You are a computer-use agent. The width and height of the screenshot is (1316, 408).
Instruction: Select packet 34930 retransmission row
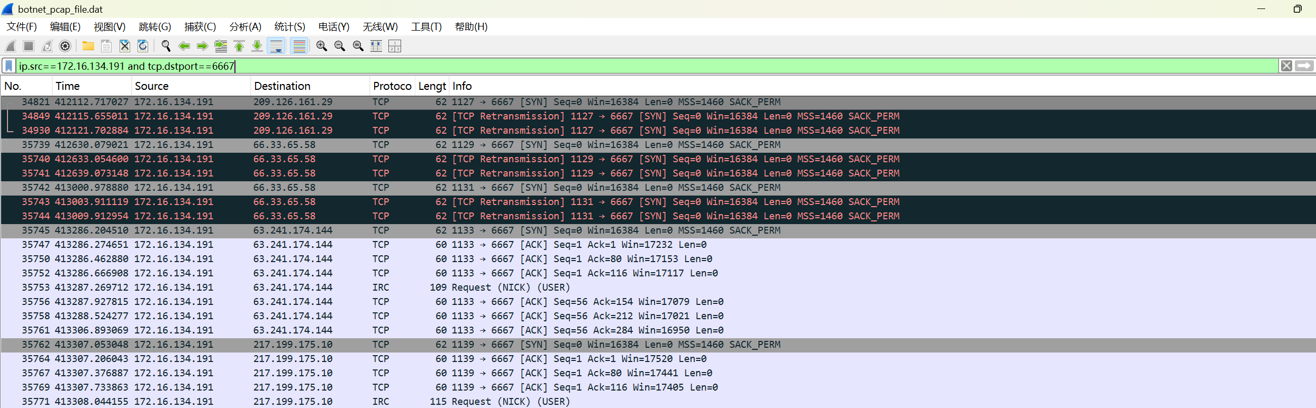[x=658, y=131]
